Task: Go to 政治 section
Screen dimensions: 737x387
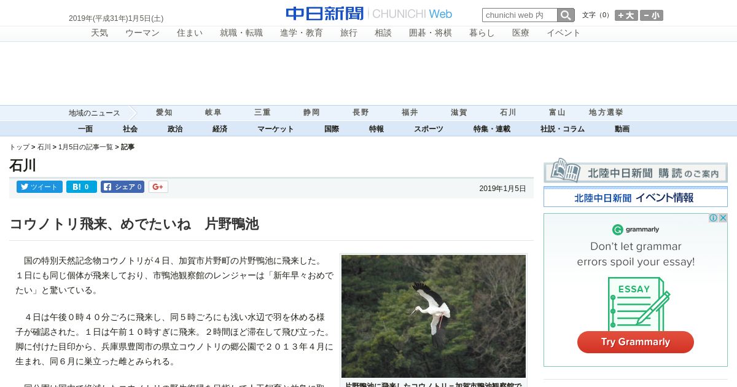Action: pyautogui.click(x=175, y=129)
